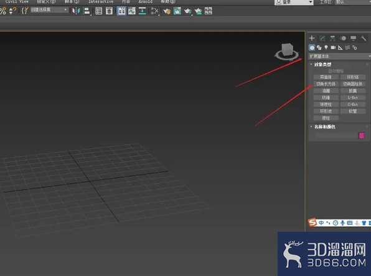Click the 软管 object button
The height and width of the screenshot is (276, 371).
(353, 112)
